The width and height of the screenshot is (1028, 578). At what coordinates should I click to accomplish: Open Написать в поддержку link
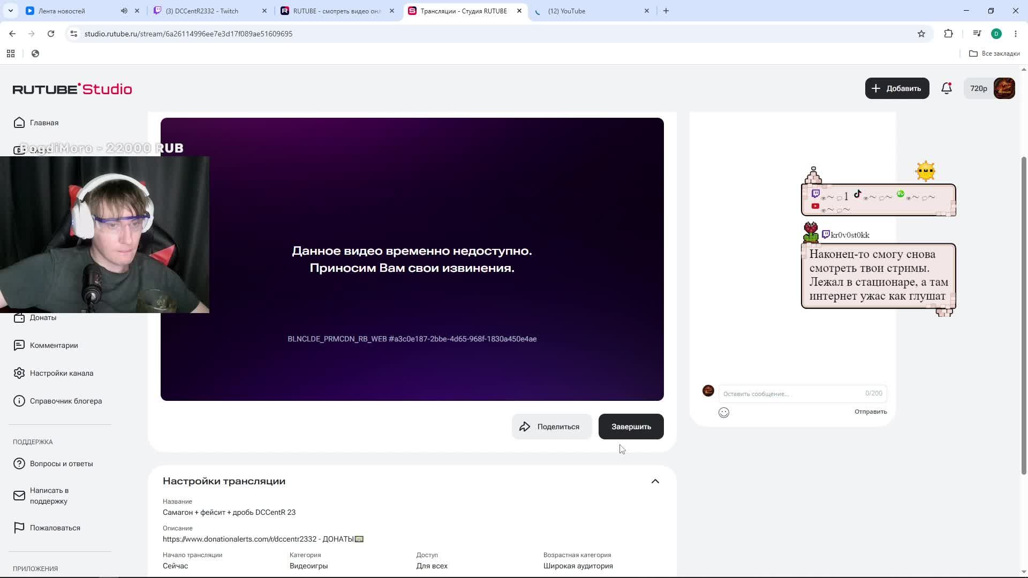(x=49, y=496)
